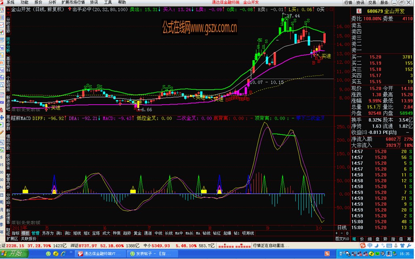The image size is (415, 259).
Task: Click the minus zoom button under 日线
Action: pos(342,233)
